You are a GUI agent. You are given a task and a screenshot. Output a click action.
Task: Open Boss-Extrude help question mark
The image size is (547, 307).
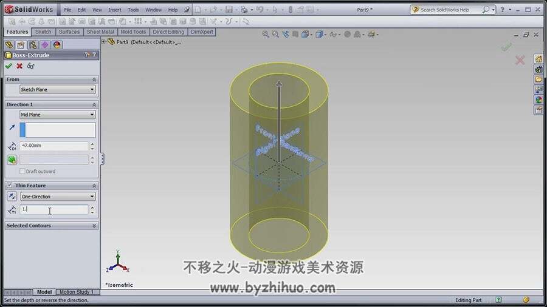click(94, 55)
